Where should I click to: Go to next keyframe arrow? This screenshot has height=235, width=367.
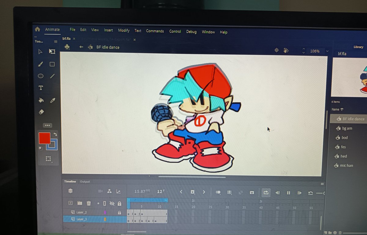point(204,192)
